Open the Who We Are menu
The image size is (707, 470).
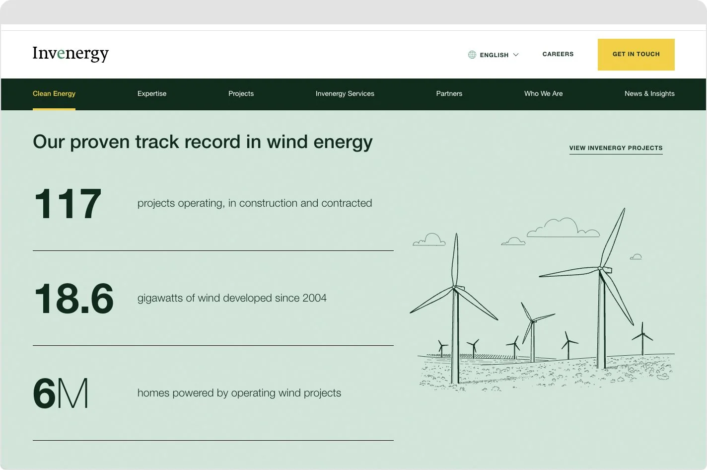point(544,93)
